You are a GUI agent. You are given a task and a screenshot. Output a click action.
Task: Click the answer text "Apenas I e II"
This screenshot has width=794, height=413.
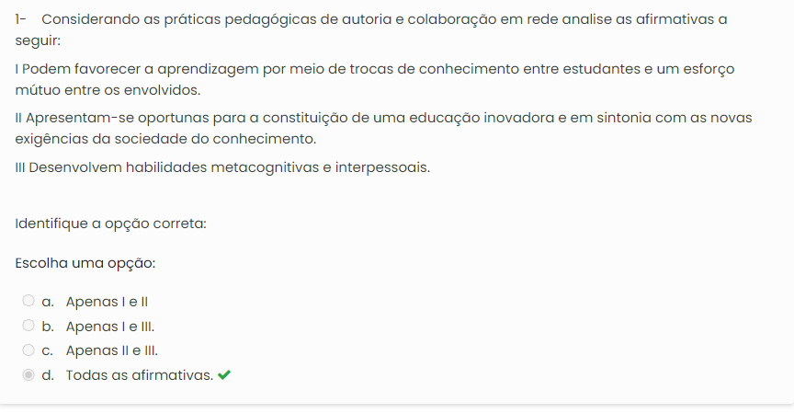[107, 301]
